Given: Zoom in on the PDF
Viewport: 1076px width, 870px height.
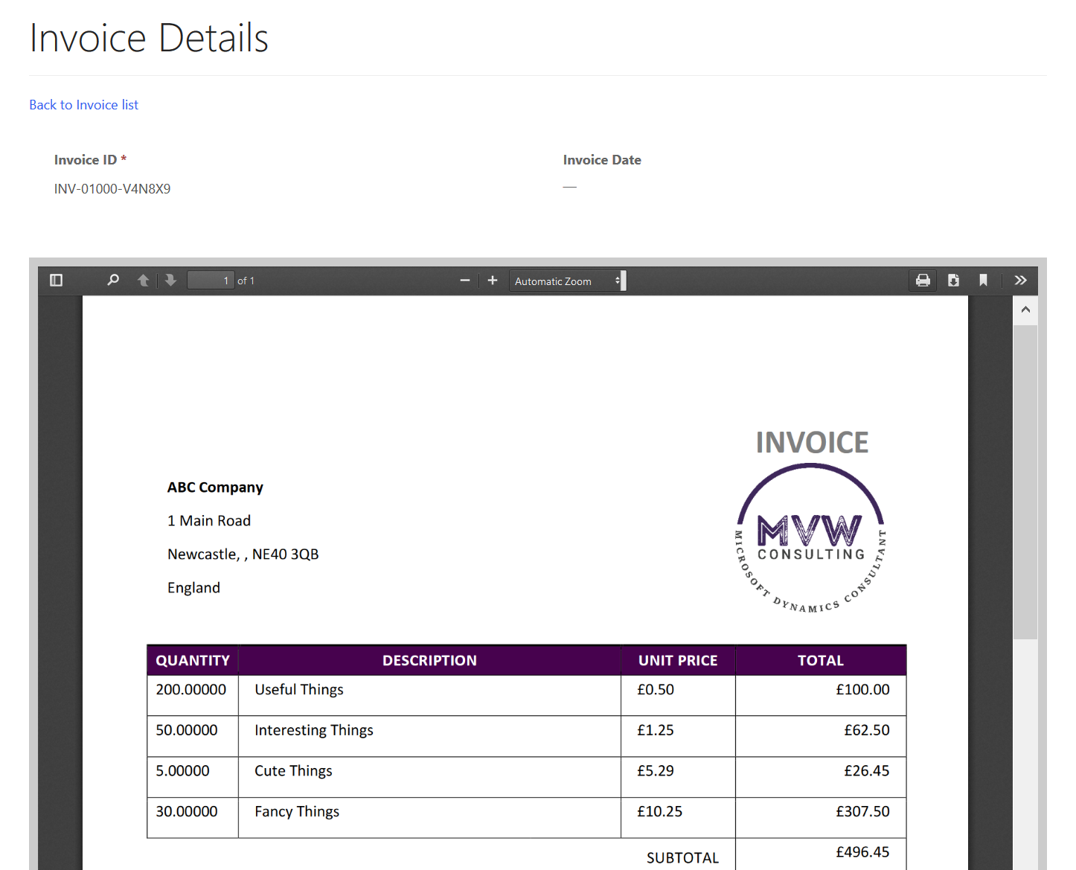Looking at the screenshot, I should [492, 281].
